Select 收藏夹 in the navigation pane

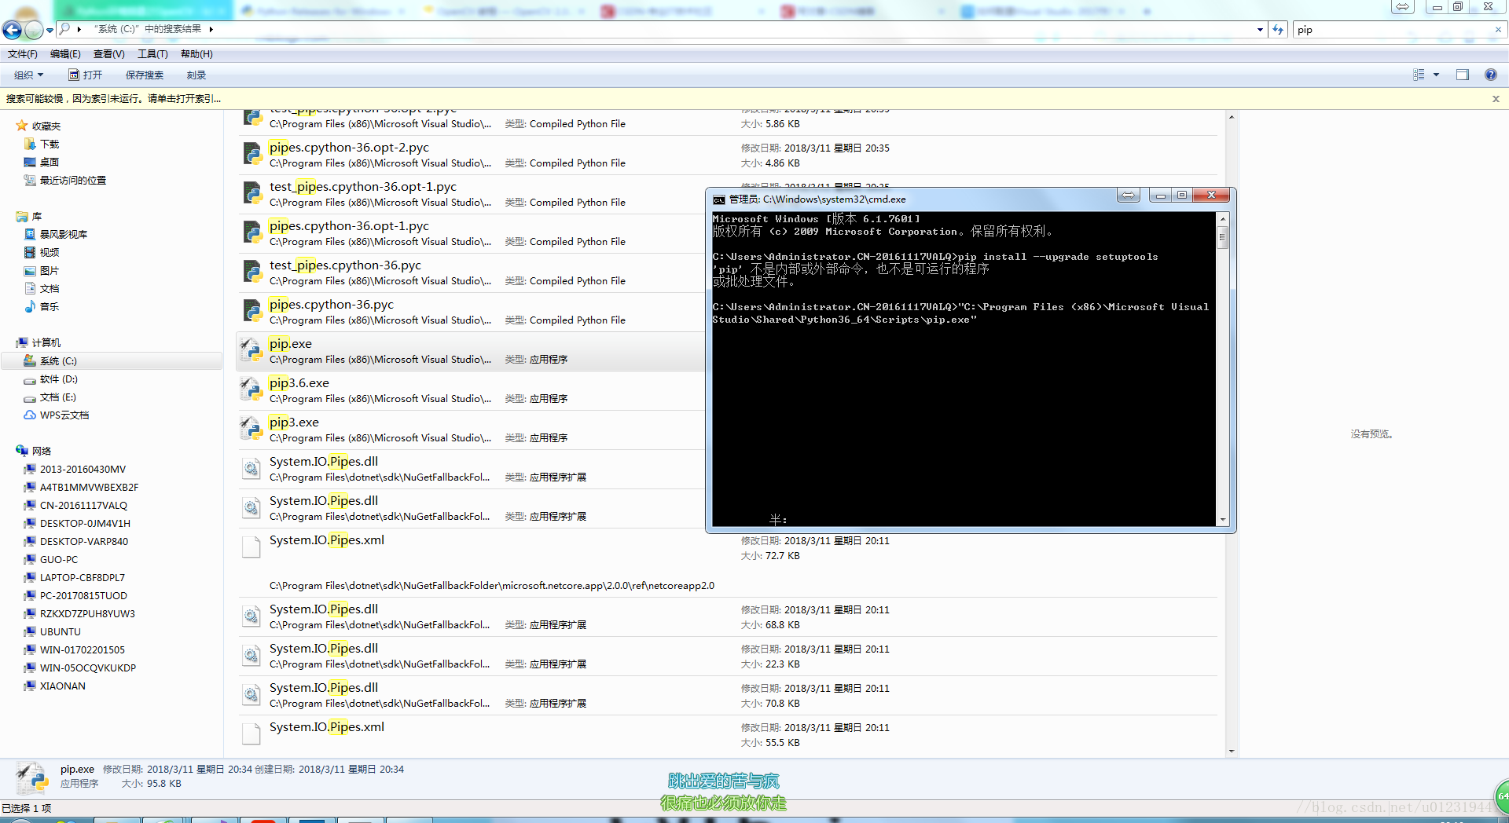pos(46,126)
